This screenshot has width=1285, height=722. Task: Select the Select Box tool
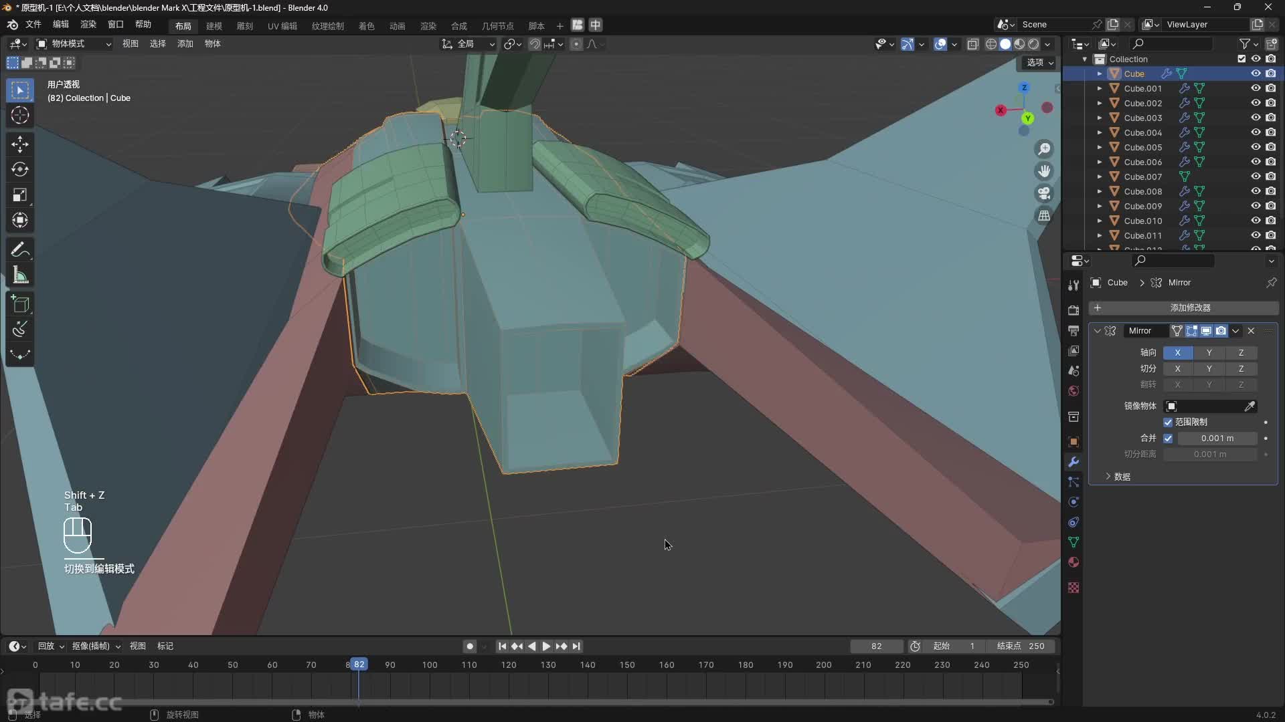(20, 90)
